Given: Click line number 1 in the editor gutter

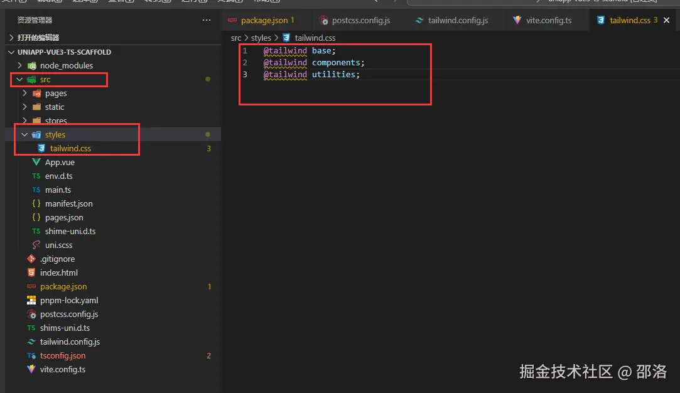Looking at the screenshot, I should click(245, 51).
